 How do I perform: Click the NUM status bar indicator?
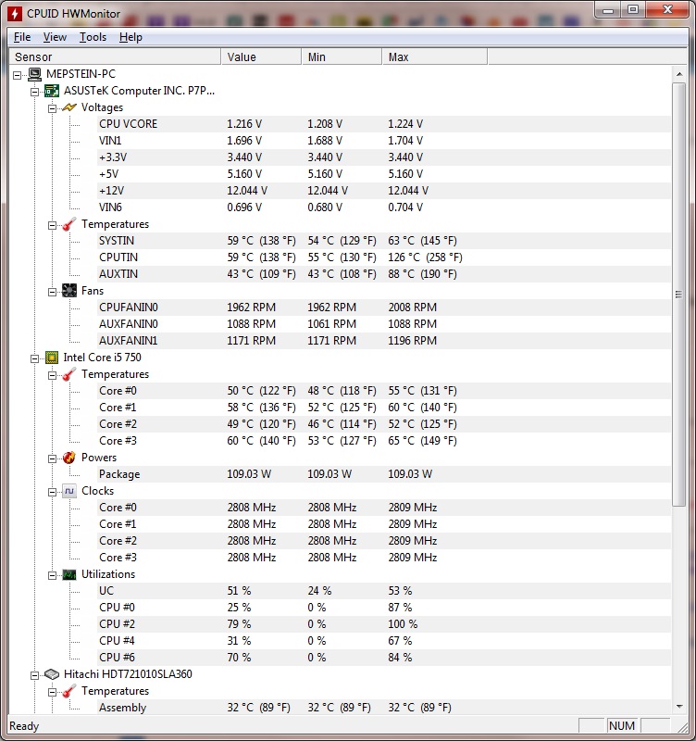point(621,726)
